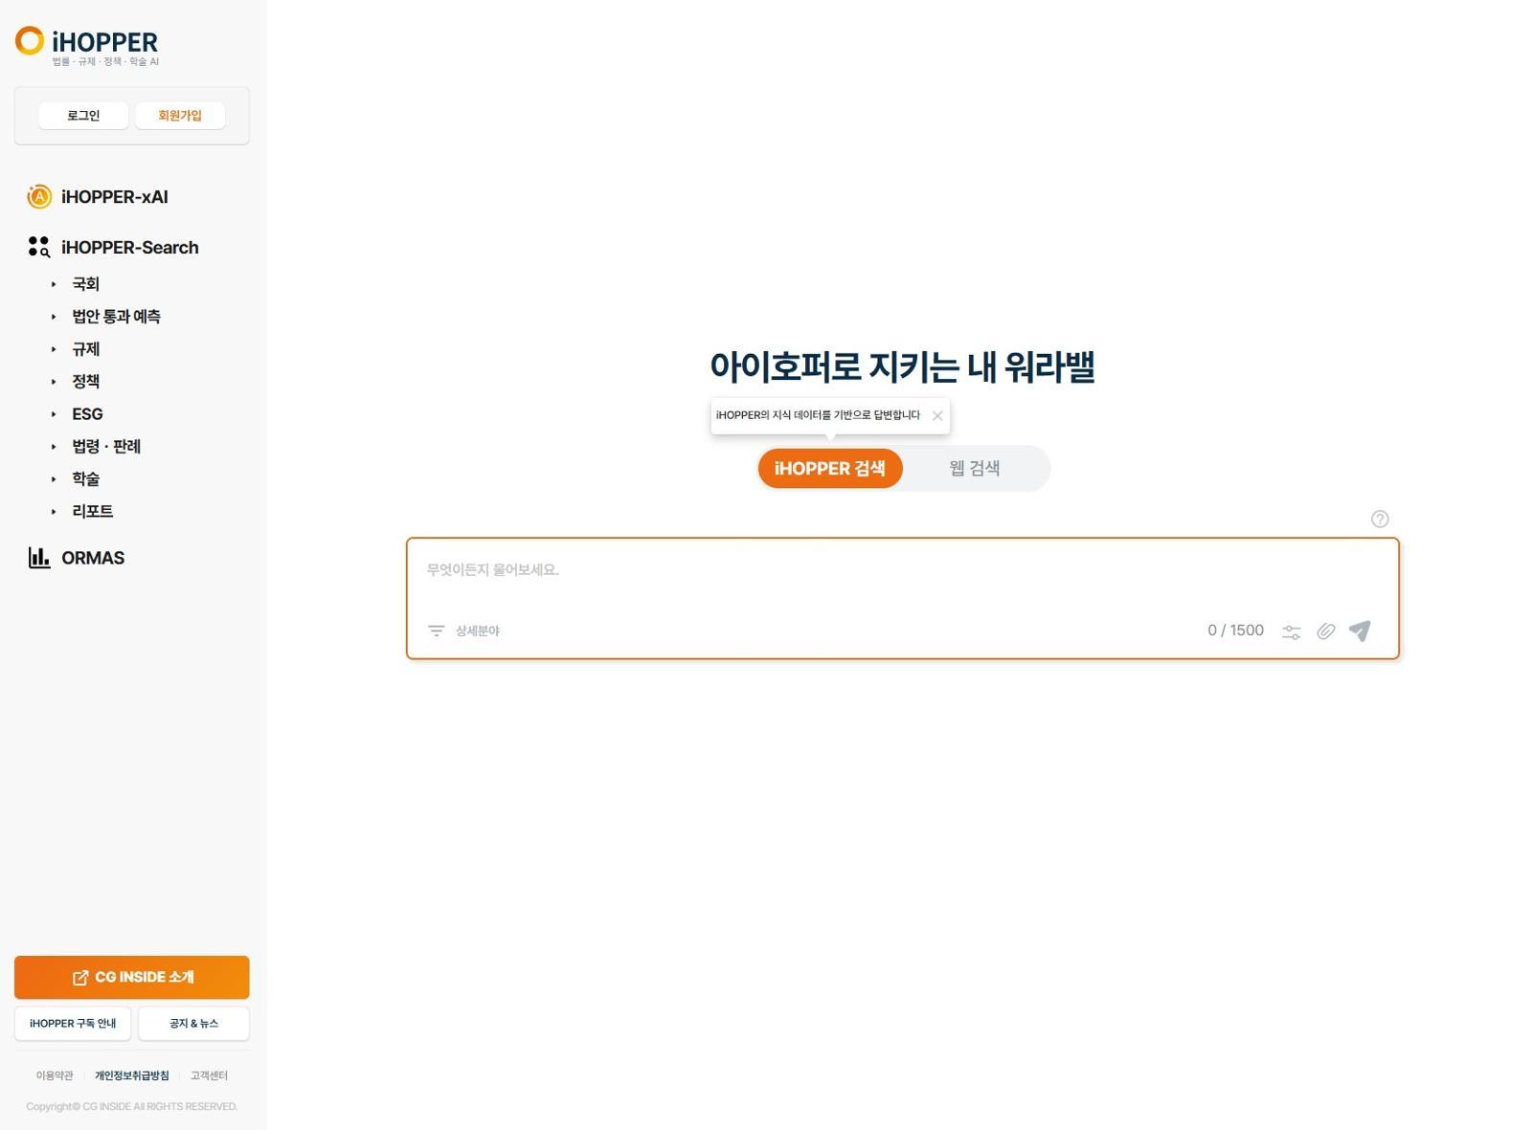Open iHOPPER 구독 안내 button
Screen dimensions: 1532x1130
pos(73,1024)
